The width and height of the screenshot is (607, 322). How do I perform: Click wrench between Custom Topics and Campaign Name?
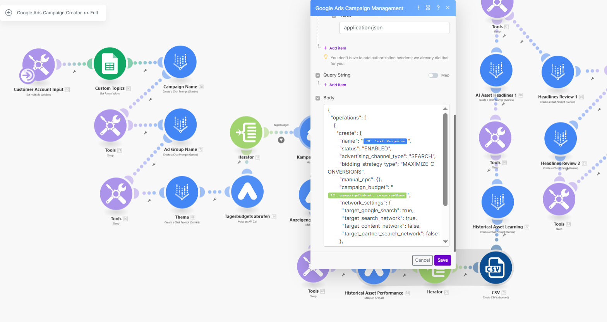146,70
